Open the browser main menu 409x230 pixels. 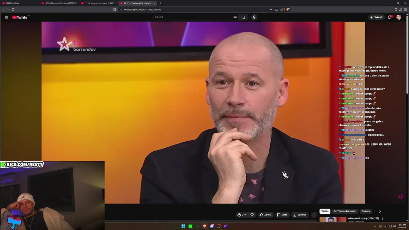405,10
